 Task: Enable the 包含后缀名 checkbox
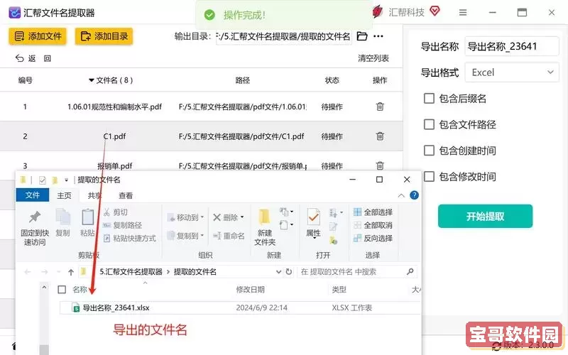[430, 99]
